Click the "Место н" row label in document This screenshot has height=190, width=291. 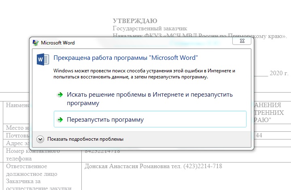click(18, 128)
